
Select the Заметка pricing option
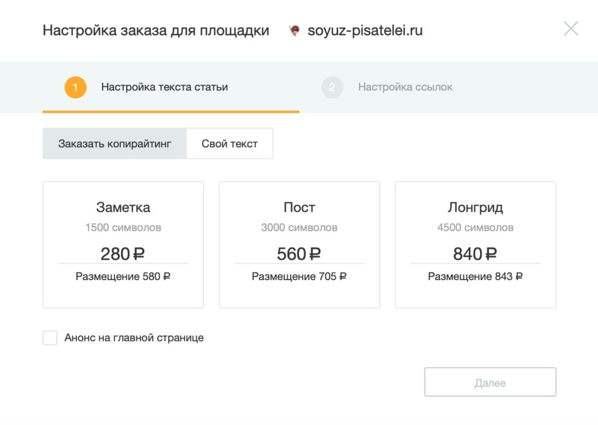123,244
